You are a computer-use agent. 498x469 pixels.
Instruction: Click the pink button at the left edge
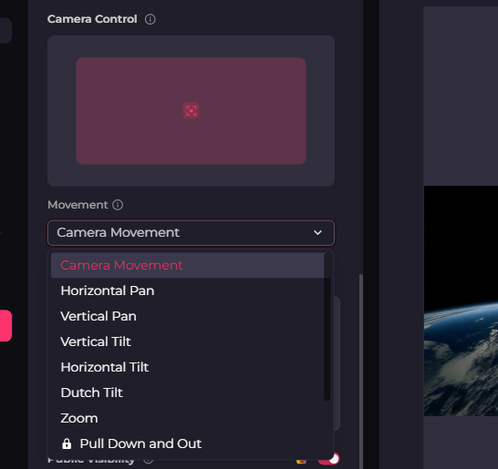coord(5,326)
